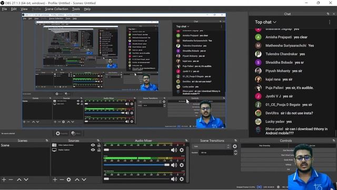This screenshot has width=337, height=190.
Task: Move source up in the Sources panel
Action: point(77,179)
